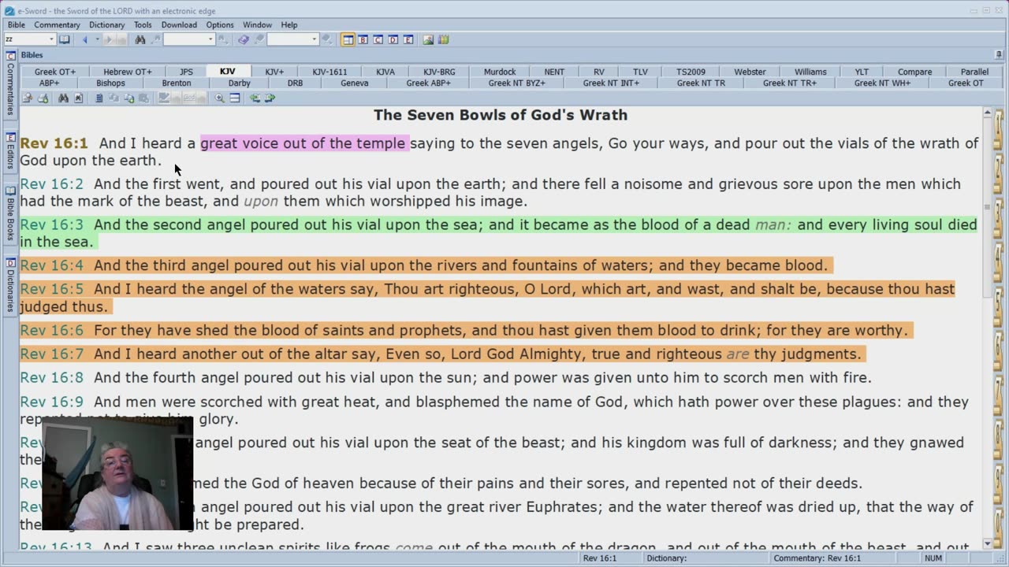
Task: Open the Options menu
Action: coord(220,25)
